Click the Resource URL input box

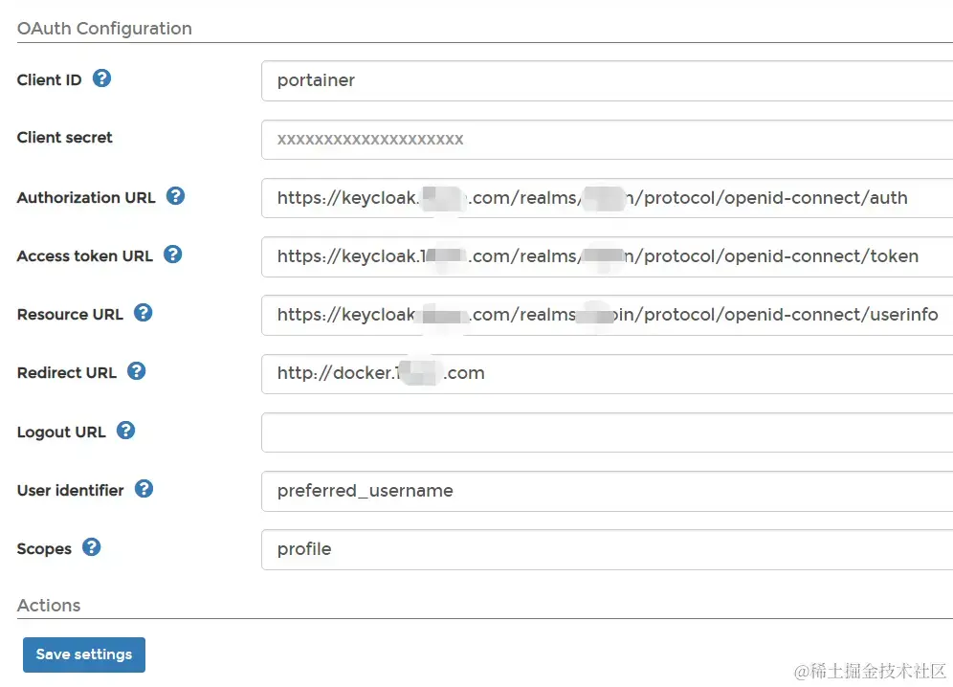pyautogui.click(x=574, y=315)
